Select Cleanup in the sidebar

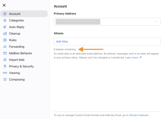pyautogui.click(x=24, y=34)
